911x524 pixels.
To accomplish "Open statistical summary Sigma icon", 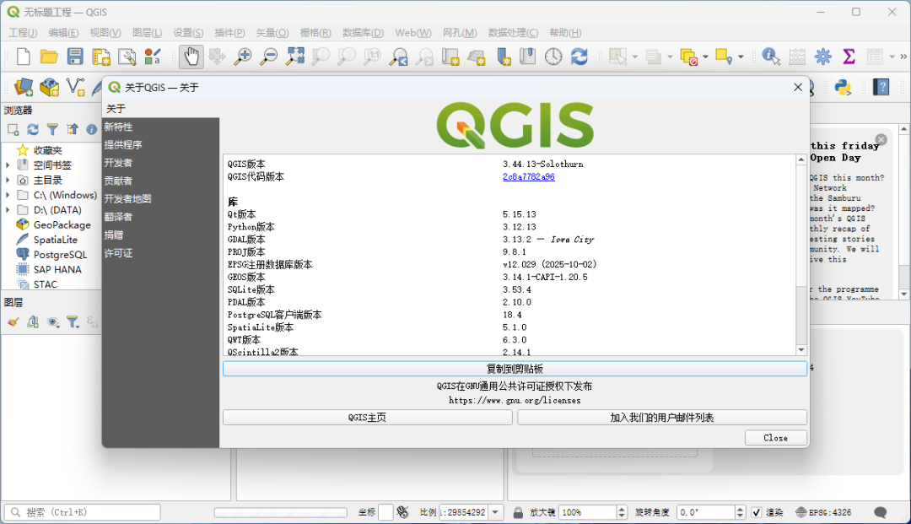I will pyautogui.click(x=849, y=57).
